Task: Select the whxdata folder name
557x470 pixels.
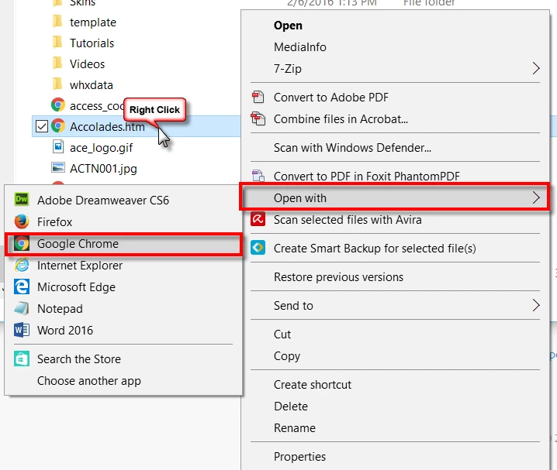Action: (92, 85)
